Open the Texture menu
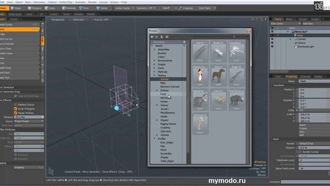330x186 pixels. pyautogui.click(x=53, y=2)
